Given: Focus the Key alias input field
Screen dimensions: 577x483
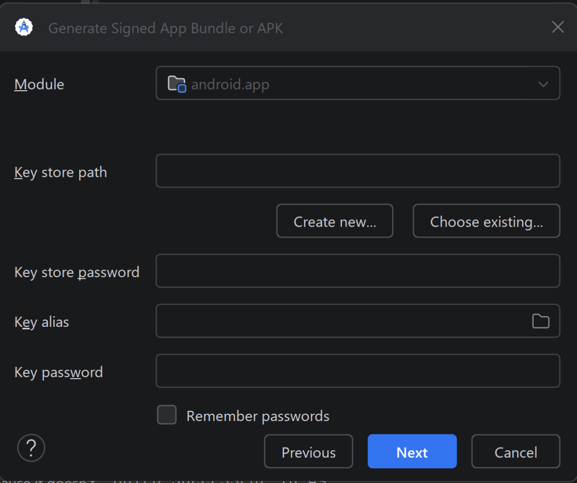Looking at the screenshot, I should click(342, 321).
